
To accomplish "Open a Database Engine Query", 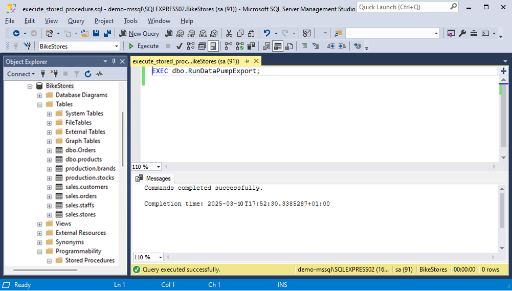I will pyautogui.click(x=169, y=33).
